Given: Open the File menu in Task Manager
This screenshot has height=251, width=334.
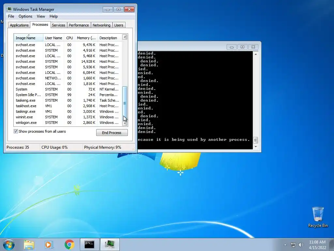Looking at the screenshot, I should pos(11,16).
